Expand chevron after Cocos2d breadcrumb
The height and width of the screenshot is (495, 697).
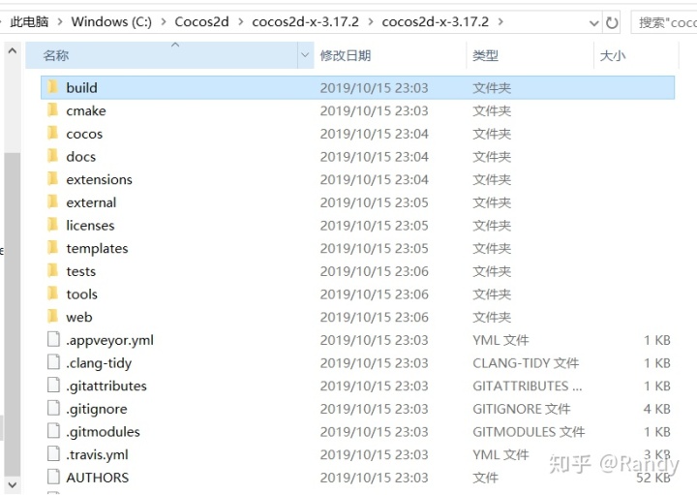click(x=240, y=21)
